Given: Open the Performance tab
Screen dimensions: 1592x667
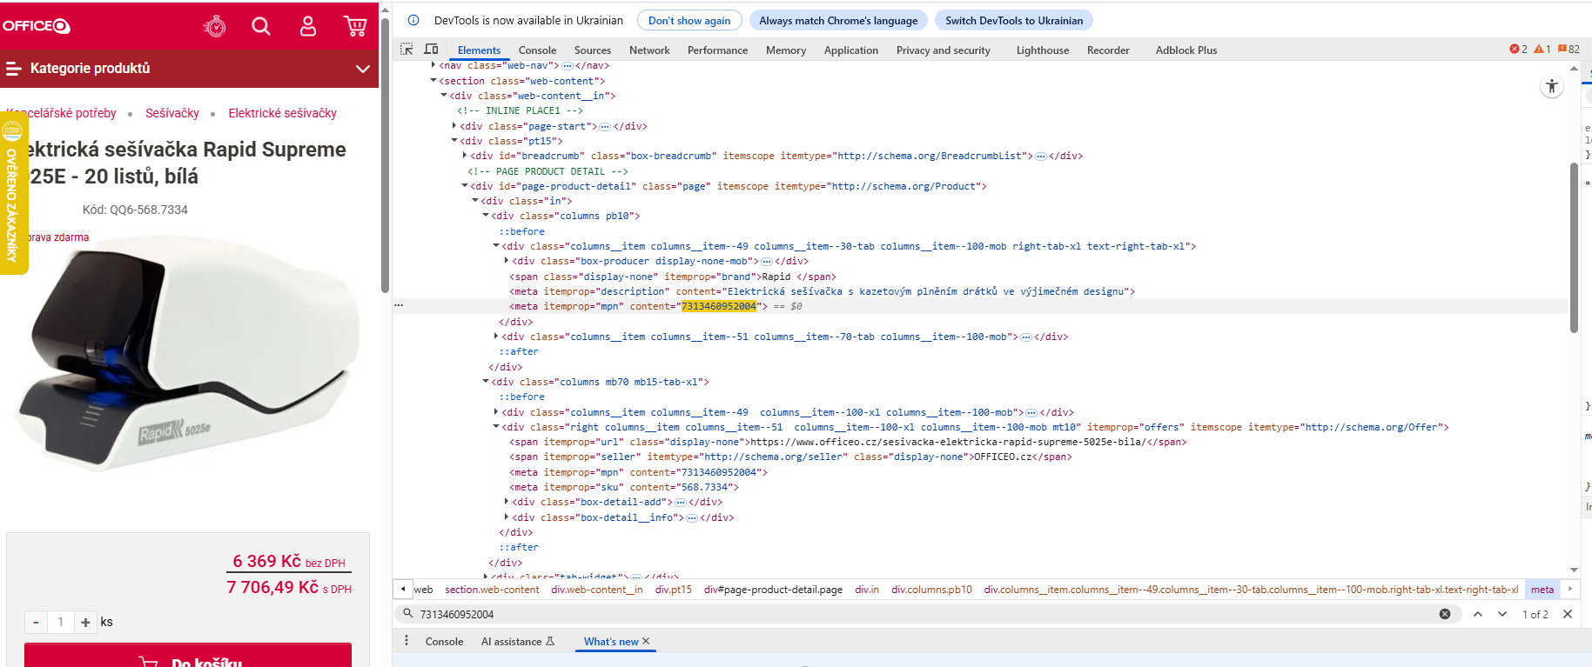Looking at the screenshot, I should pyautogui.click(x=717, y=50).
